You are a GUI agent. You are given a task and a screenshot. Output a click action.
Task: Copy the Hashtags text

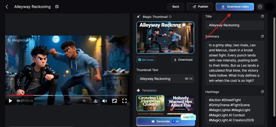pos(262,92)
